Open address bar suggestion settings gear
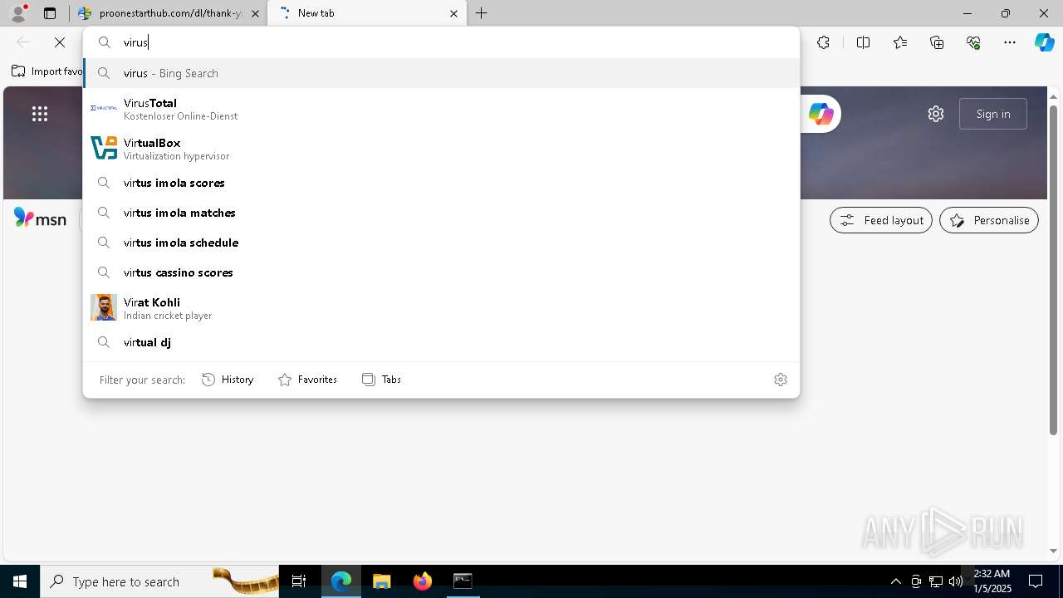Viewport: 1063px width, 598px height. pyautogui.click(x=781, y=380)
